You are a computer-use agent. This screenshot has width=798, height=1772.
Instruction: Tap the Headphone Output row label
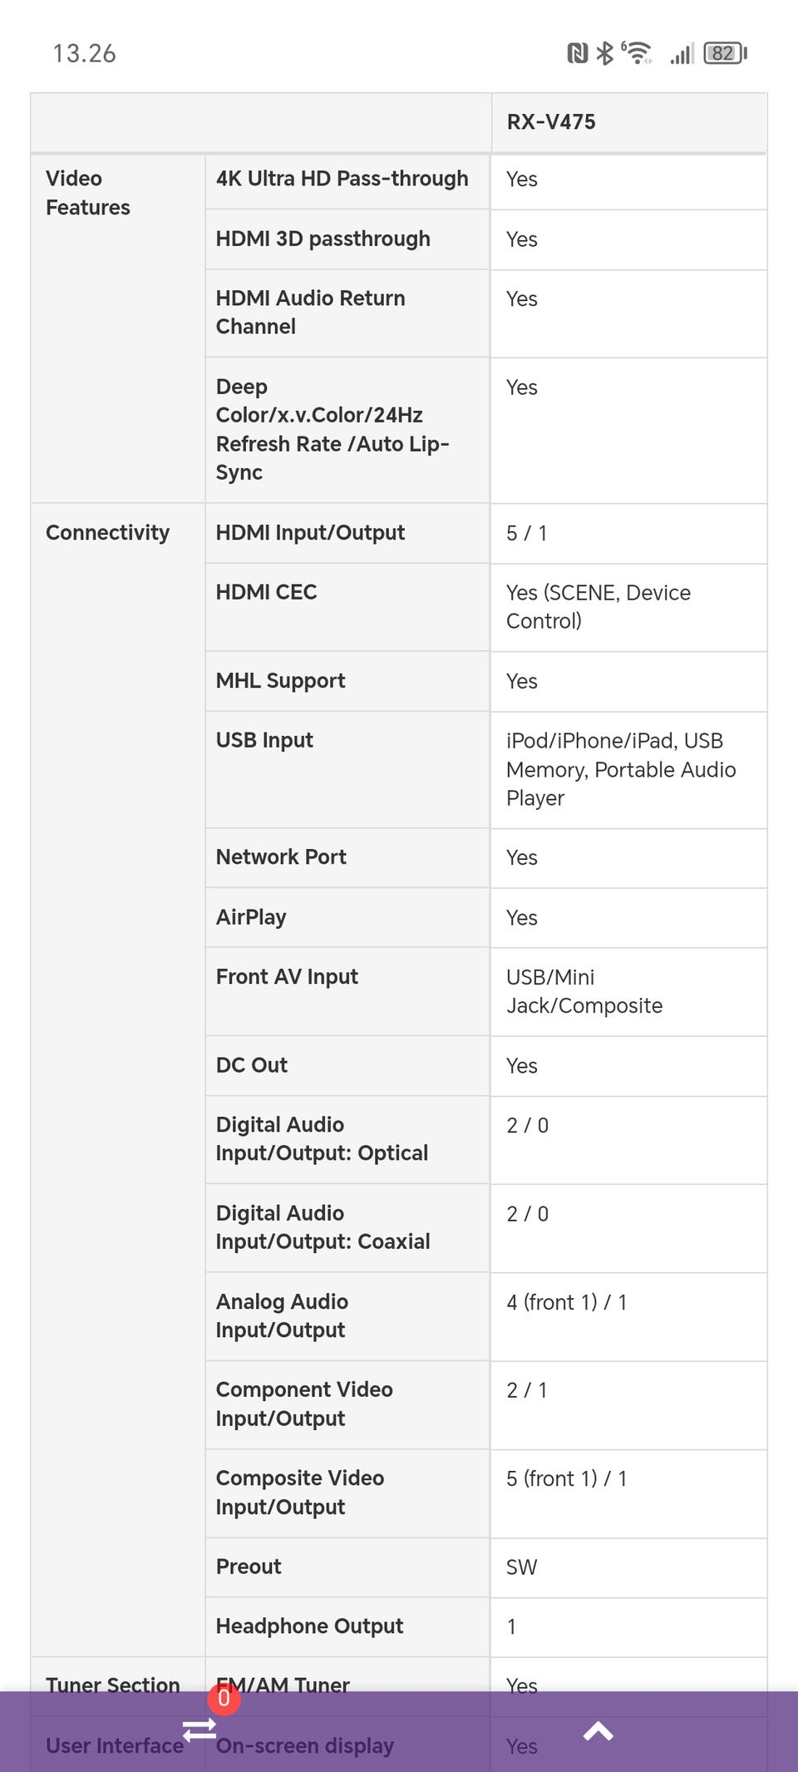[x=309, y=1626]
